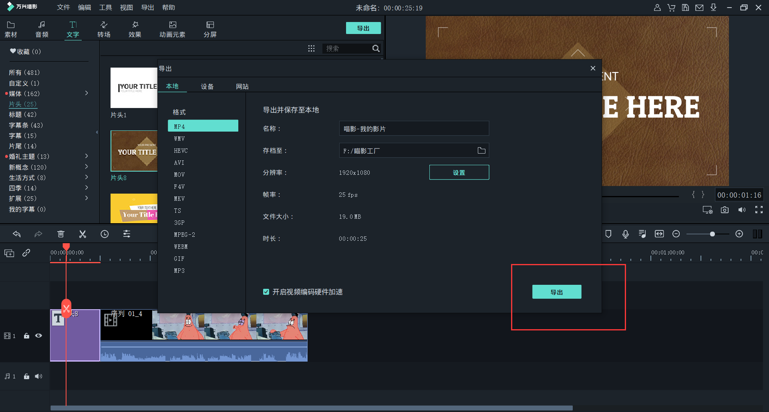Switch to 网站 tab in export dialog
This screenshot has height=412, width=769.
click(x=242, y=86)
